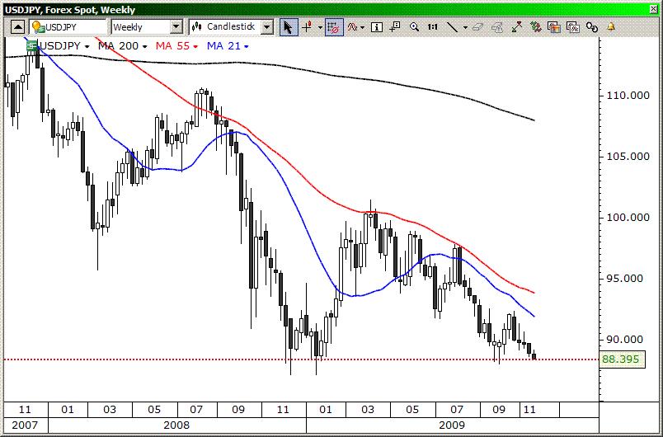Click the collapse toolbar up-arrow button

click(x=17, y=27)
